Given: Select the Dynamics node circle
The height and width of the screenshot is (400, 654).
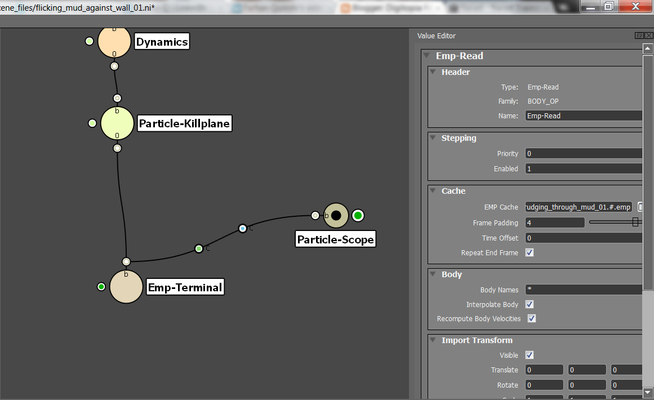Looking at the screenshot, I should coord(114,41).
